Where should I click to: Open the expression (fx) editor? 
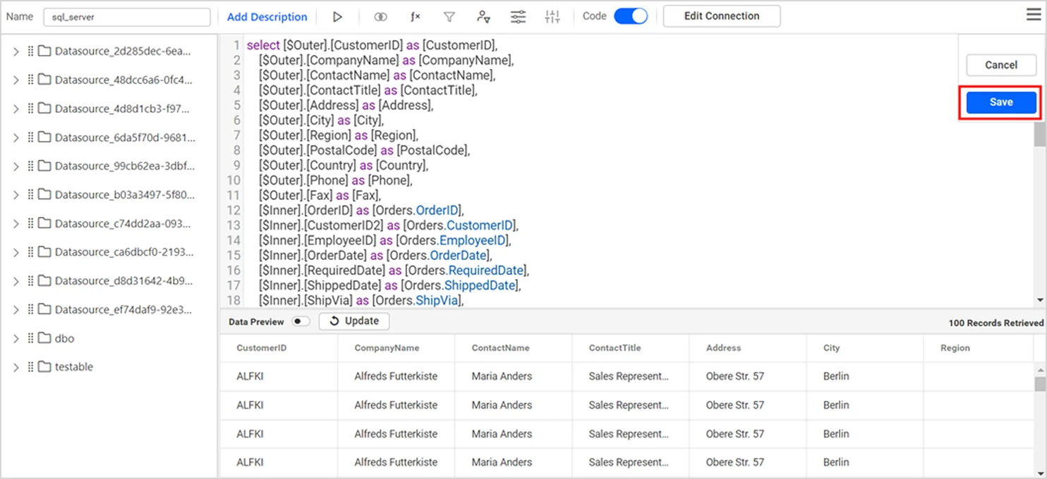[x=416, y=17]
